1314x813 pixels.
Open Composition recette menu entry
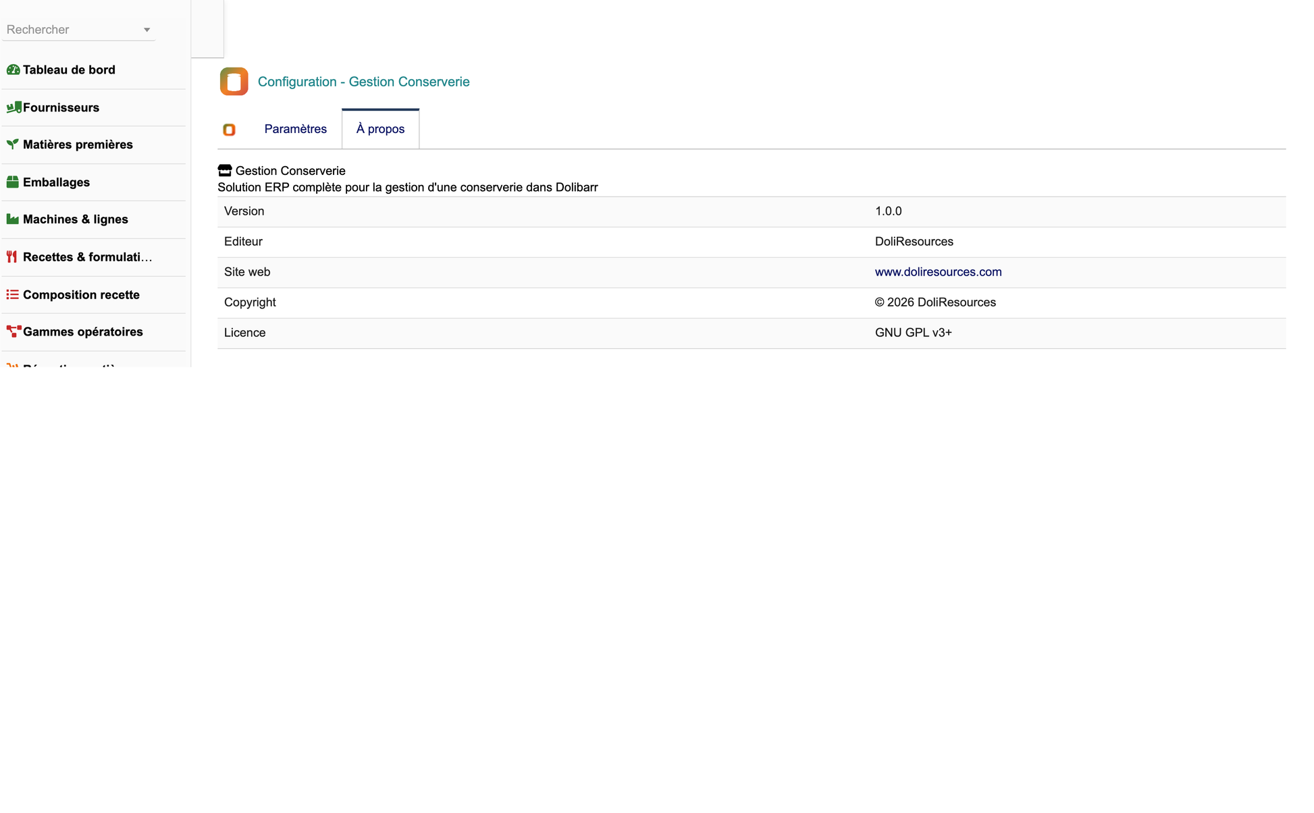point(81,294)
